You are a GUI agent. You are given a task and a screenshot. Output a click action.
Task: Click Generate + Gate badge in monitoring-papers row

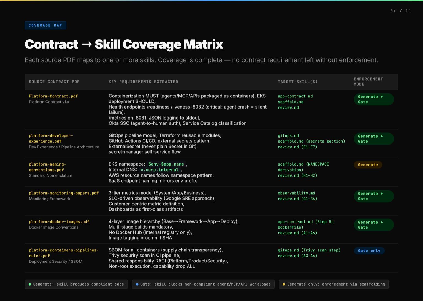point(374,196)
